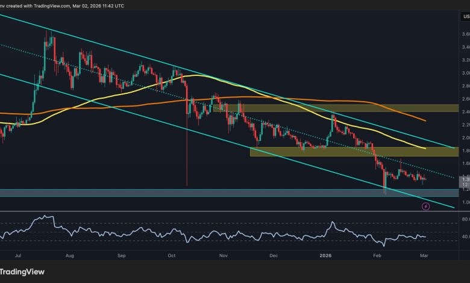Click the Oct label on the time axis

[x=172, y=256]
